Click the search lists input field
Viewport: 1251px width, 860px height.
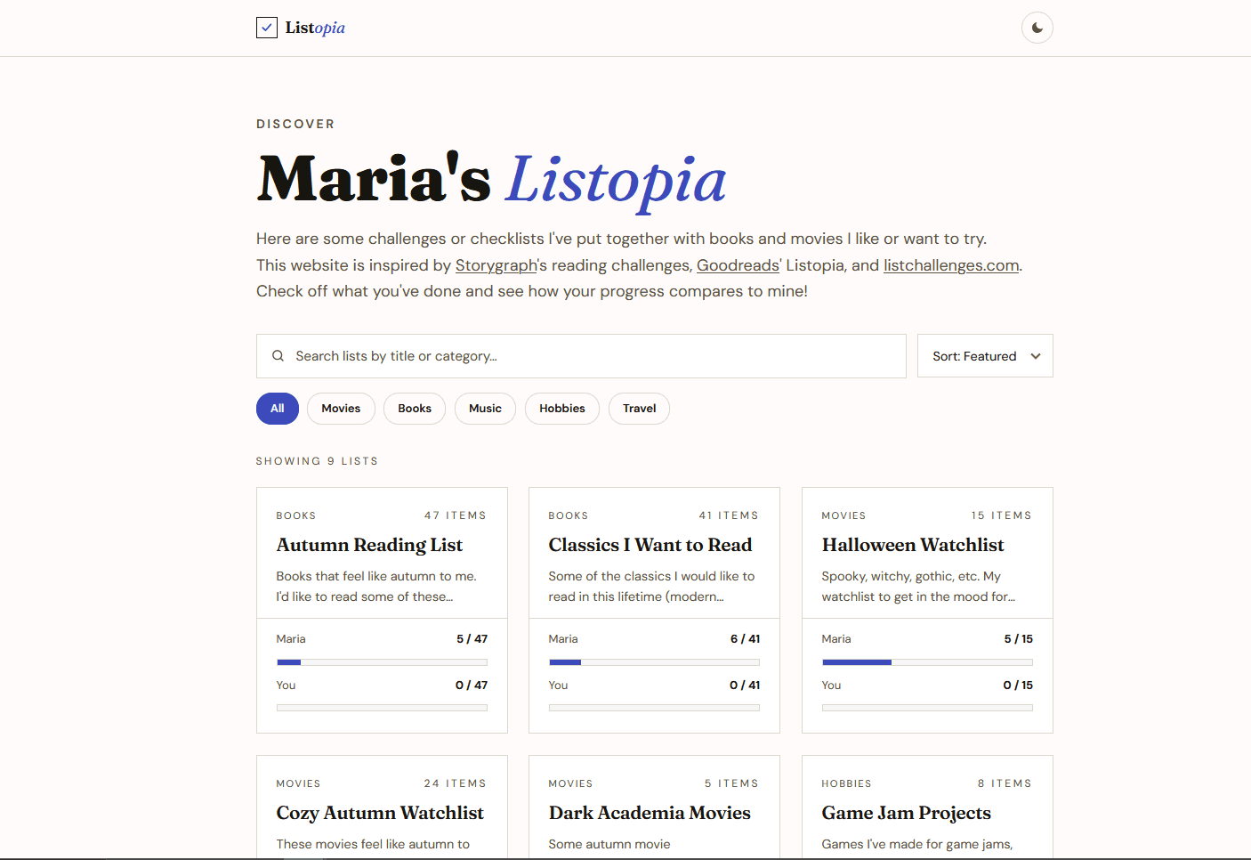coord(581,356)
